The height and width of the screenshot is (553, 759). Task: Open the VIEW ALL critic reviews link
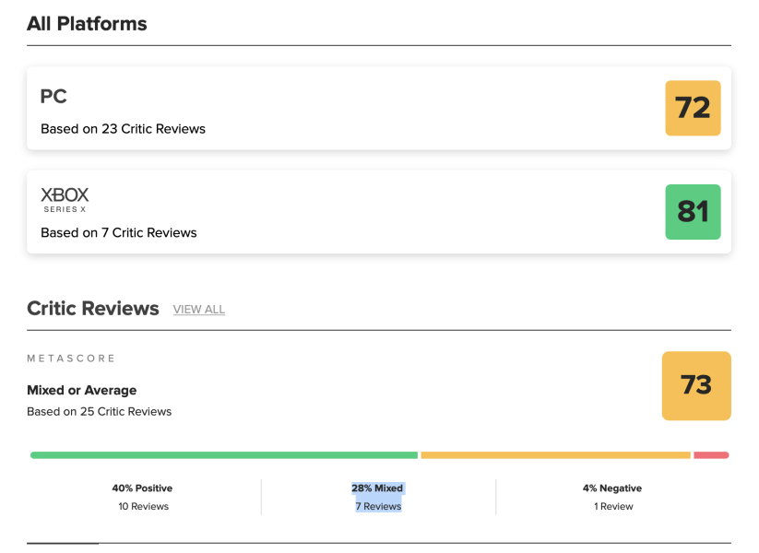[199, 310]
